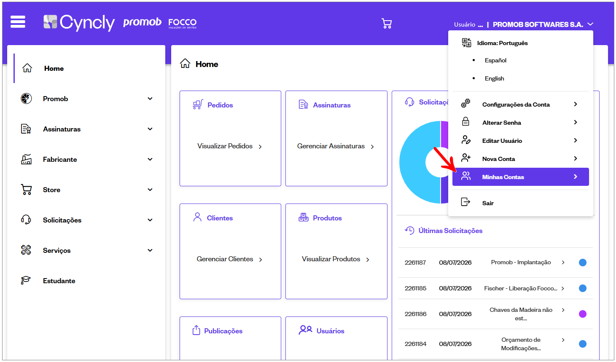Open Editar Usuário menu item
616x362 pixels.
click(521, 140)
